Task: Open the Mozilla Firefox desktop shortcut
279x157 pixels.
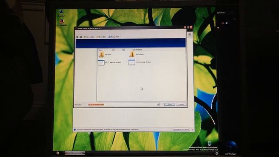Action: click(x=62, y=23)
